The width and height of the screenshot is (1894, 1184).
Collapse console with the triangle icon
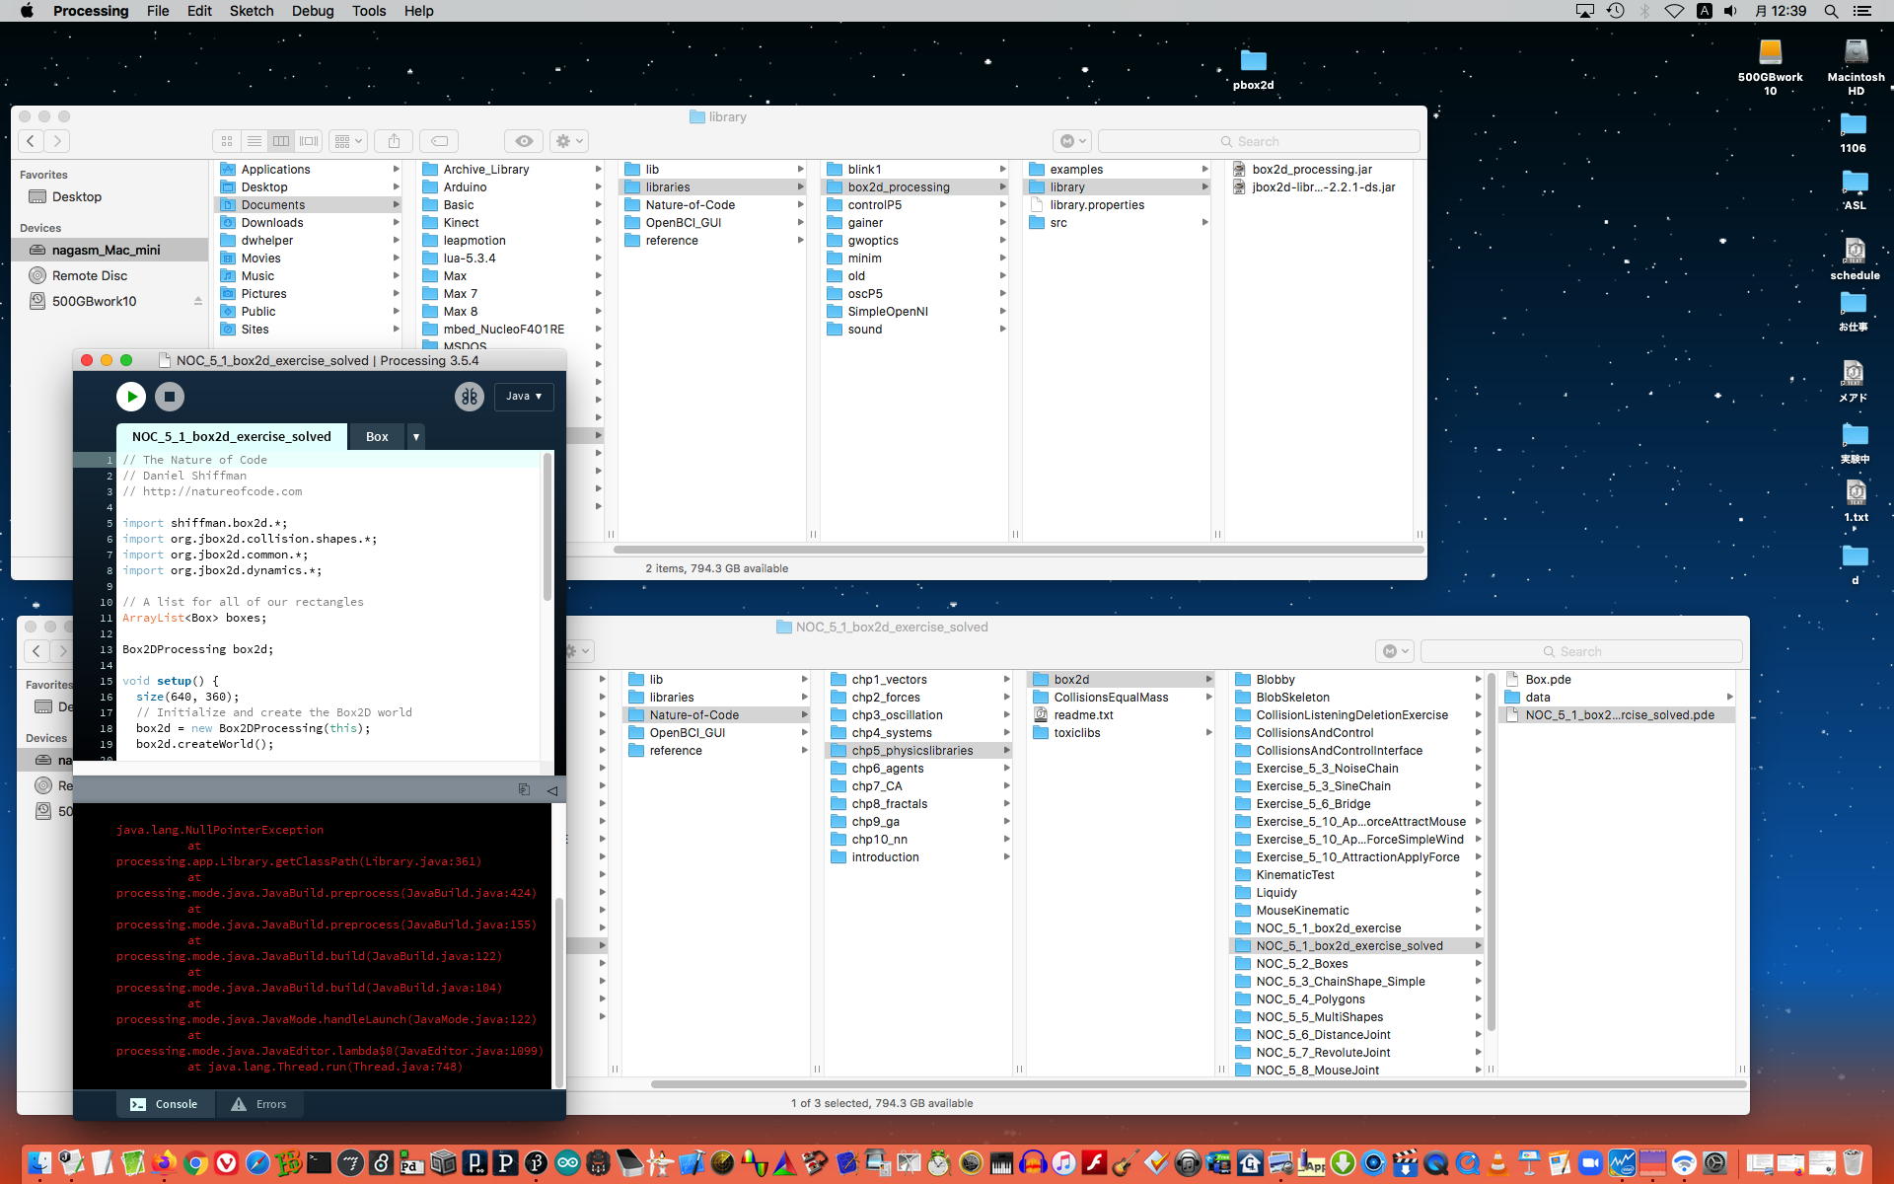(551, 789)
